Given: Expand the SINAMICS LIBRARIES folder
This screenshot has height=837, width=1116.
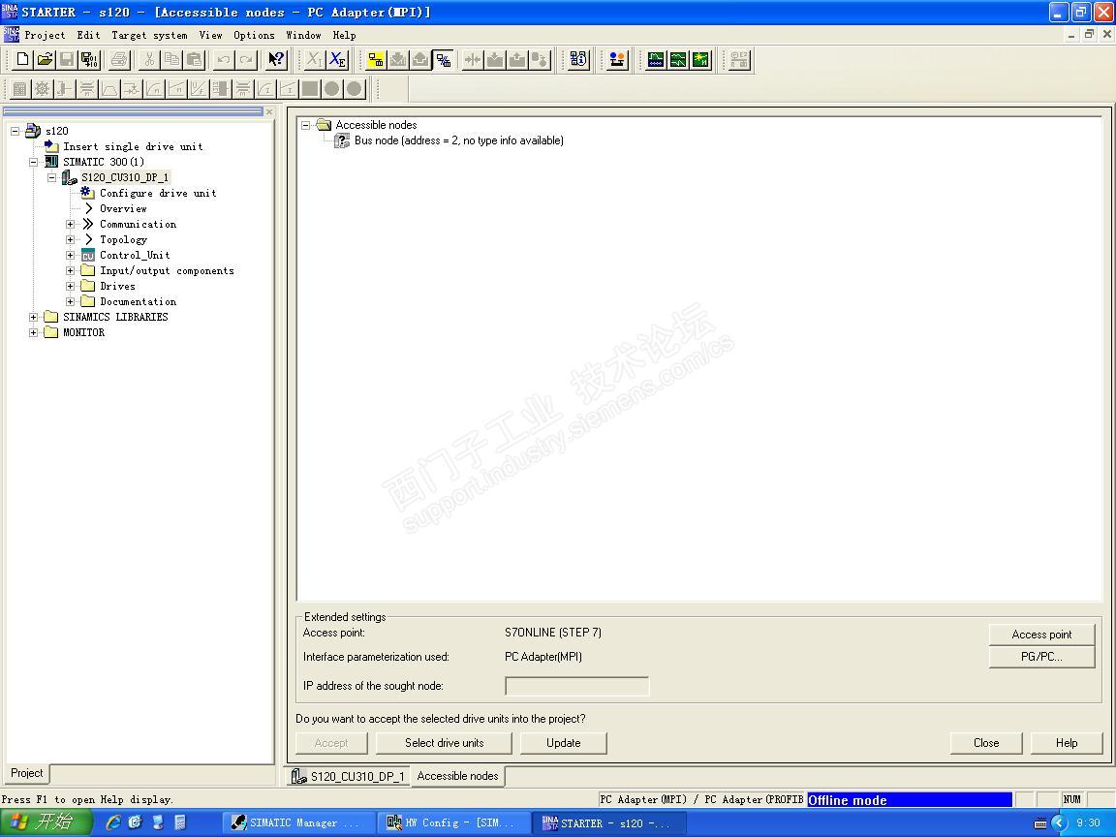Looking at the screenshot, I should [x=34, y=318].
